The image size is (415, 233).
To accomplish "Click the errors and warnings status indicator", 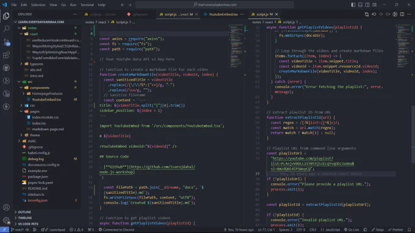I will point(76,229).
